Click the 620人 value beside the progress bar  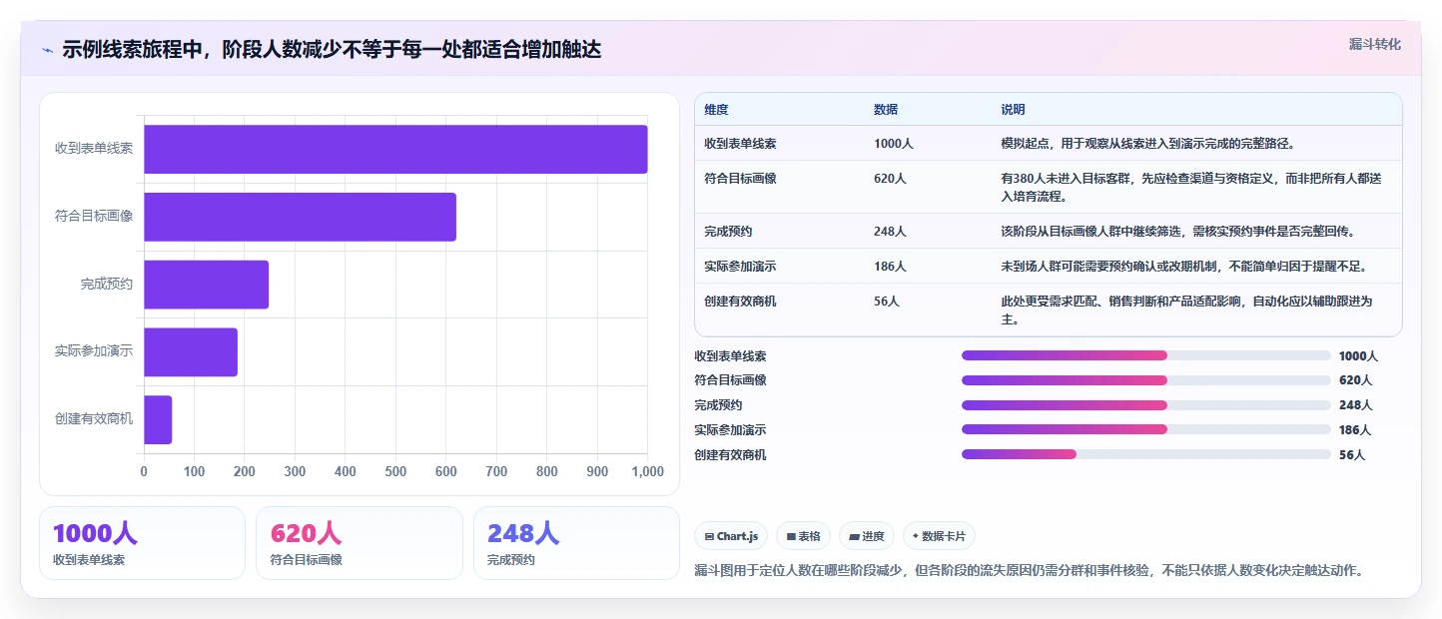point(1355,380)
